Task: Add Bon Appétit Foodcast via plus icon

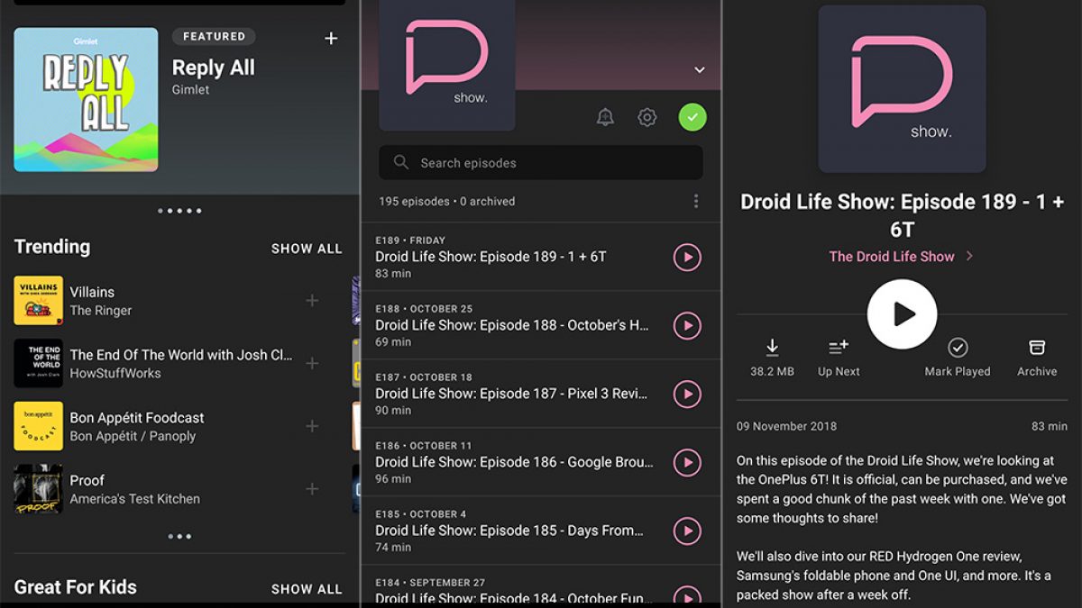Action: point(312,426)
